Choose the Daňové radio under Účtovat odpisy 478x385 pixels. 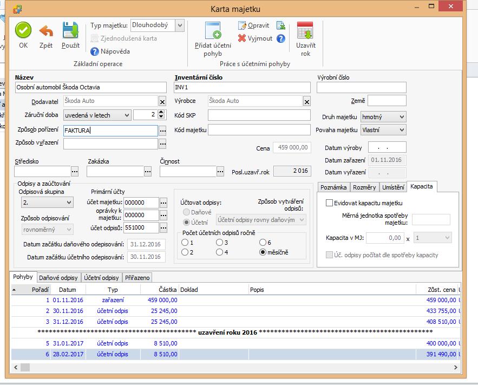coord(186,212)
